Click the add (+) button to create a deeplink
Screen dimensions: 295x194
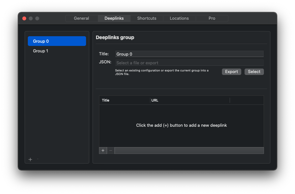pos(103,150)
